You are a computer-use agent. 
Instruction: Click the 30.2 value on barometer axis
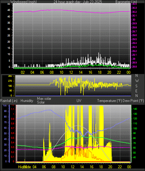click(x=134, y=12)
